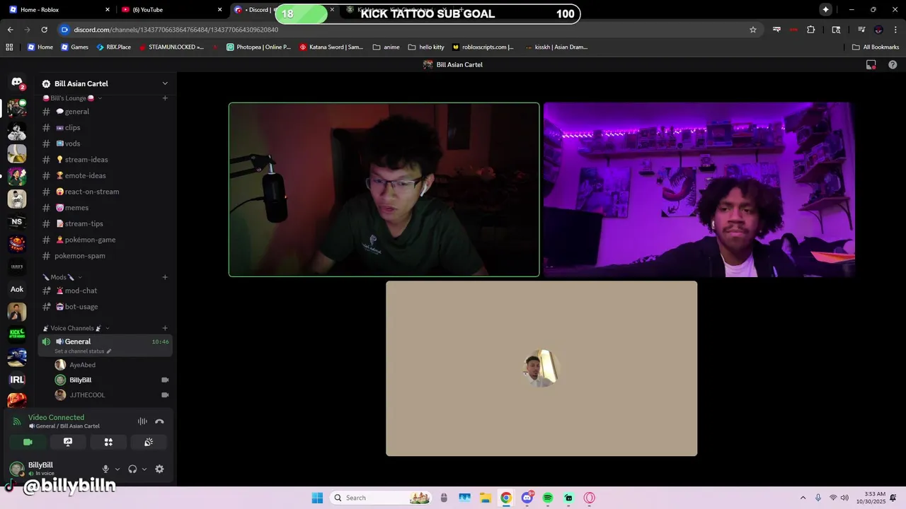Bookmark this page with star icon
906x509 pixels.
753,30
